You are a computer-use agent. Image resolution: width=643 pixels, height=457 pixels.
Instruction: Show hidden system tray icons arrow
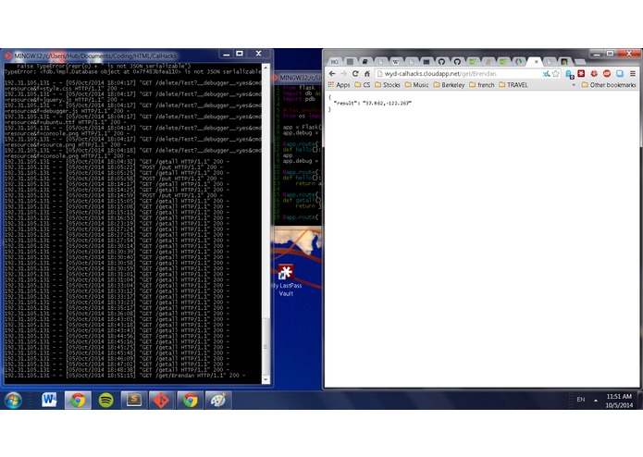point(596,400)
